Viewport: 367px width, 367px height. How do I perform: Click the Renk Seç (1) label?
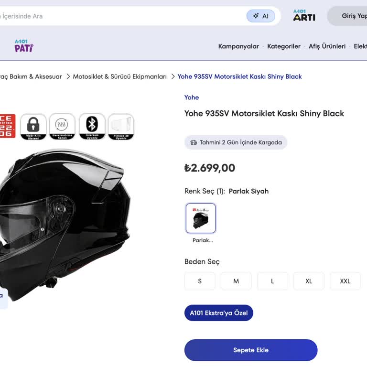205,191
